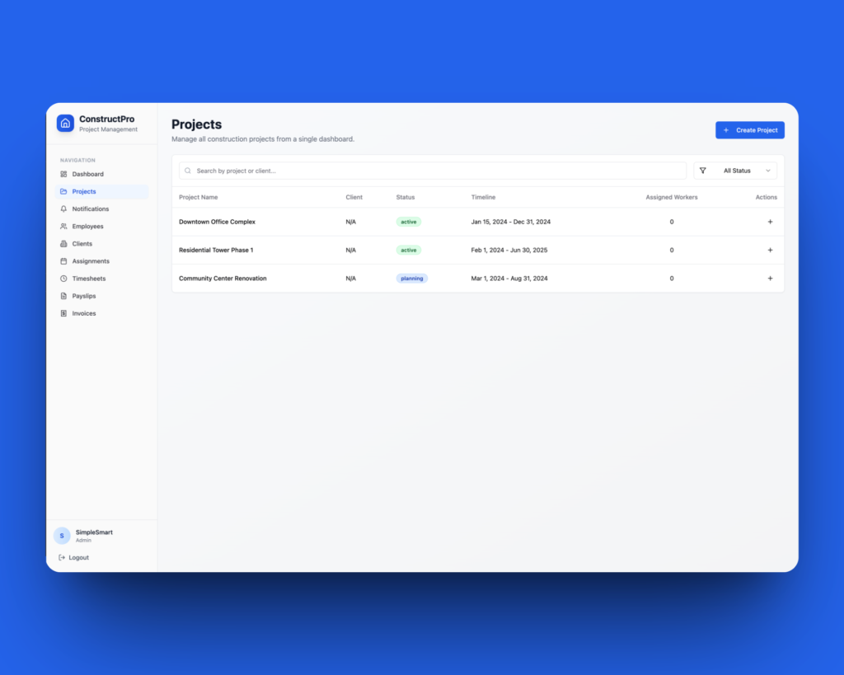Click the filter funnel icon

703,171
